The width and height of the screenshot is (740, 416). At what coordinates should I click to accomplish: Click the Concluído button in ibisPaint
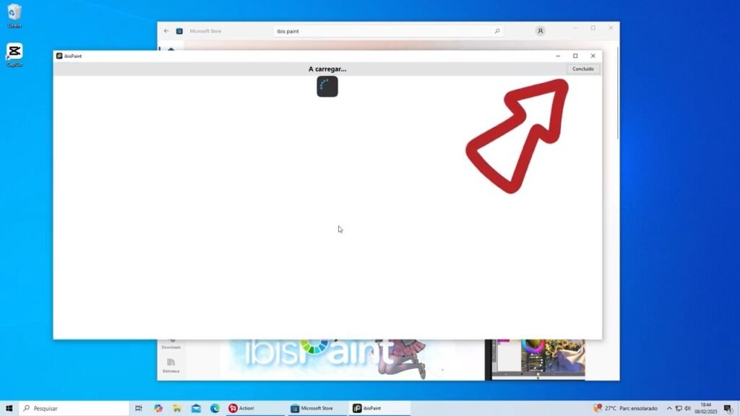[x=583, y=69]
